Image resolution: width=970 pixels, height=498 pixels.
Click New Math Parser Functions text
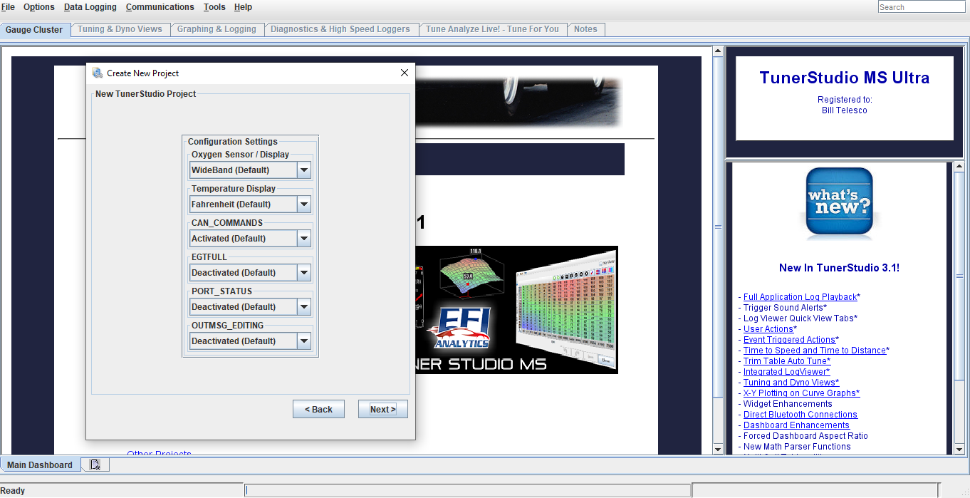[x=797, y=447]
